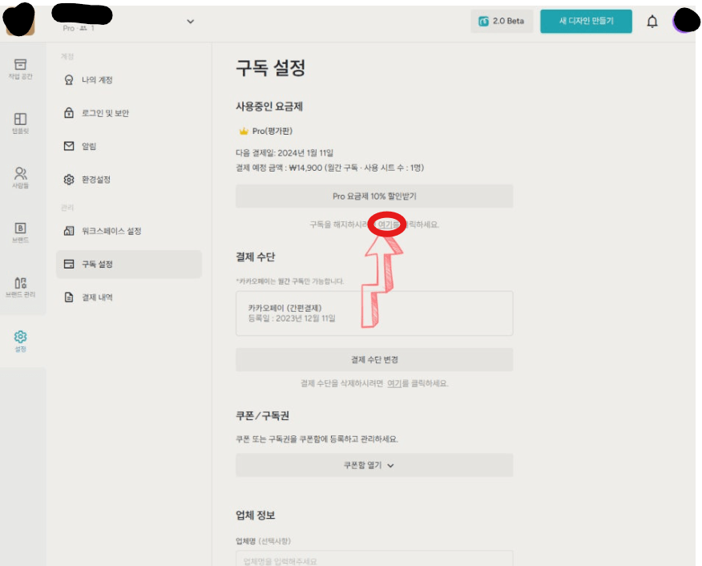The width and height of the screenshot is (702, 566).
Task: Open 워크스페이스 설정 in the menu
Action: point(111,231)
